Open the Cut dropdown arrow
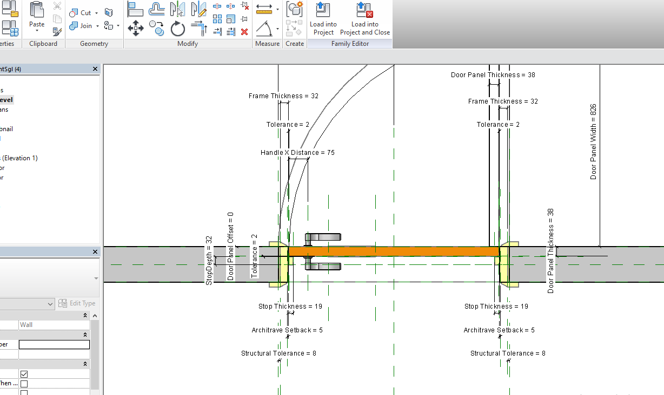This screenshot has width=664, height=395. pyautogui.click(x=96, y=13)
